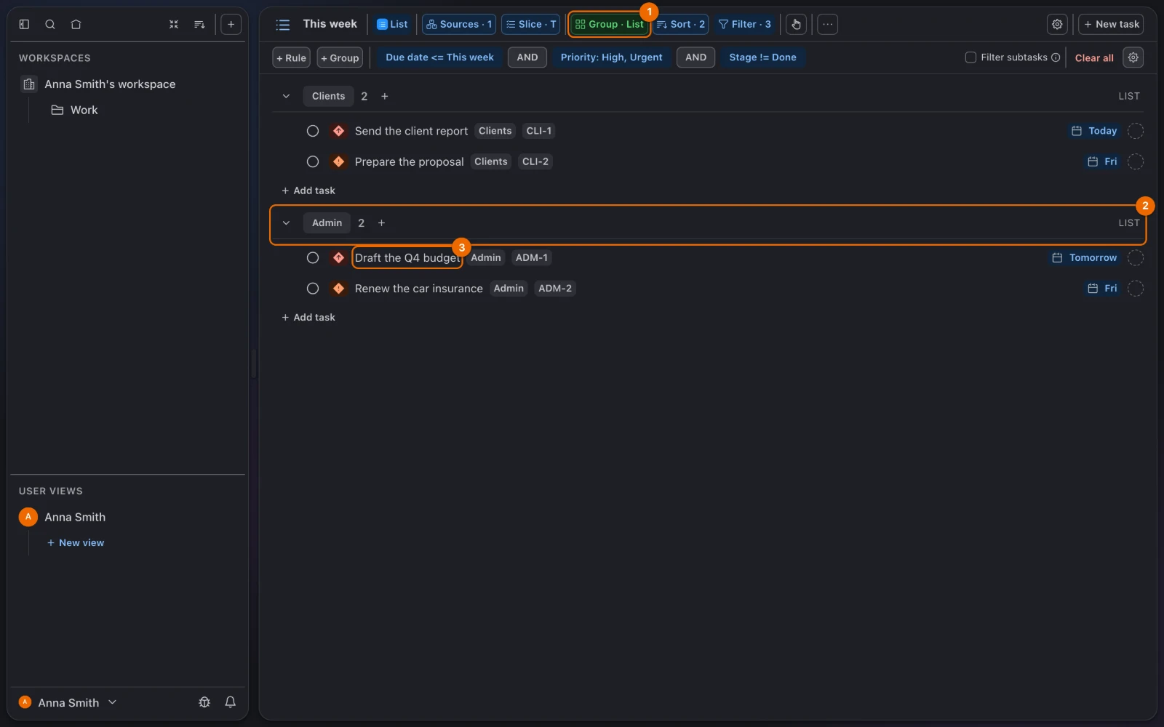
Task: Open assignee circle for Draft the Q4 budget
Action: pos(1136,257)
